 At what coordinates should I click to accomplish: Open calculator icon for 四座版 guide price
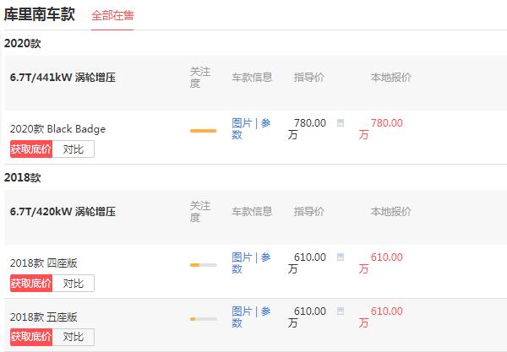click(341, 257)
